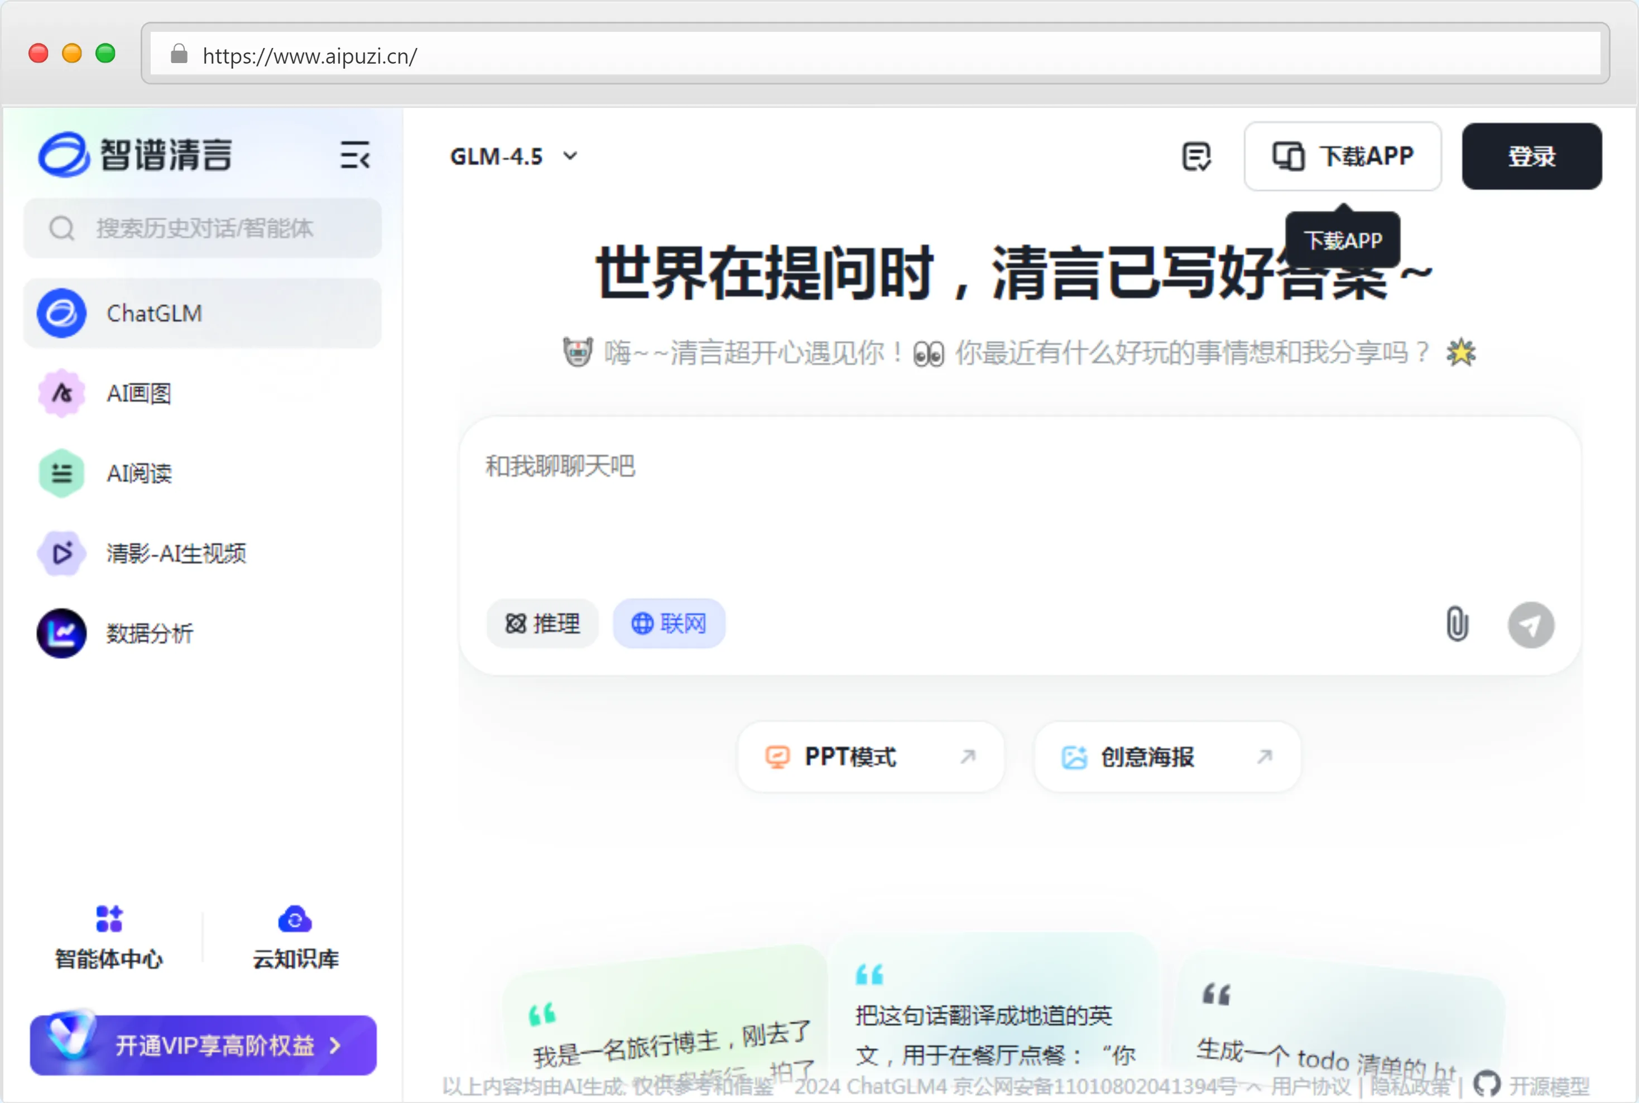Click the lock icon in address bar

coord(179,54)
